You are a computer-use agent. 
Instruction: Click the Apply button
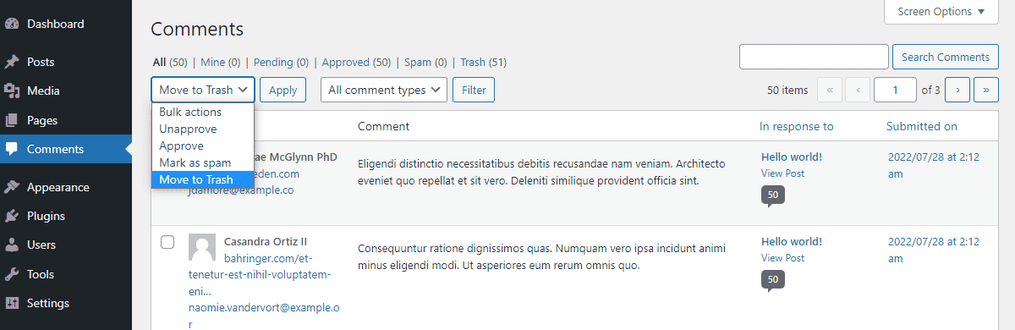tap(283, 90)
